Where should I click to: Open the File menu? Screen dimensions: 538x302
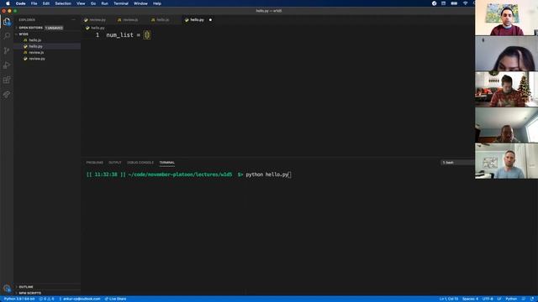click(34, 3)
